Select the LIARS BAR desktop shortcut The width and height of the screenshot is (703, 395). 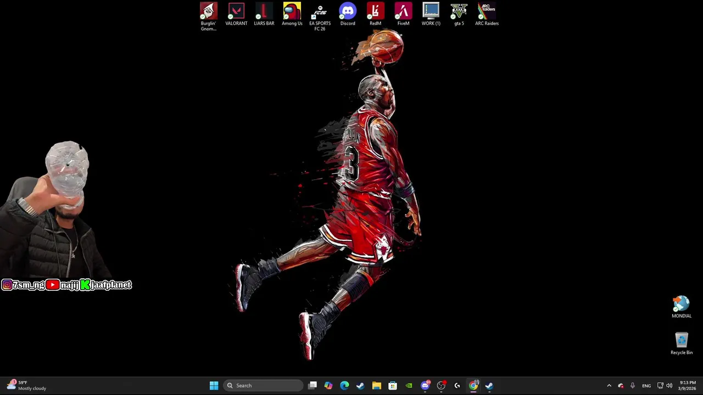[264, 14]
